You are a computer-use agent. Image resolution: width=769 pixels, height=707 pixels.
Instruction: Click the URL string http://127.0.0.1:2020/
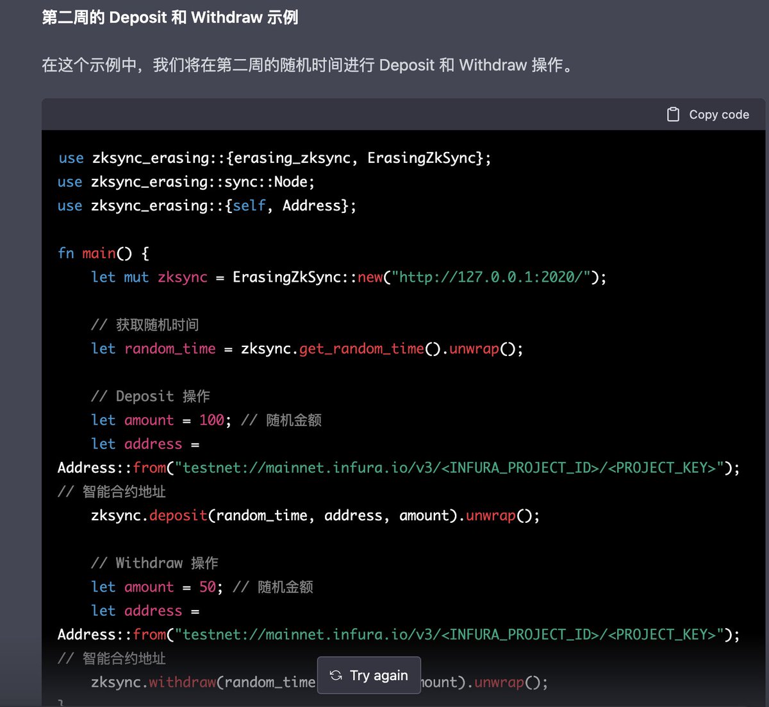point(490,277)
